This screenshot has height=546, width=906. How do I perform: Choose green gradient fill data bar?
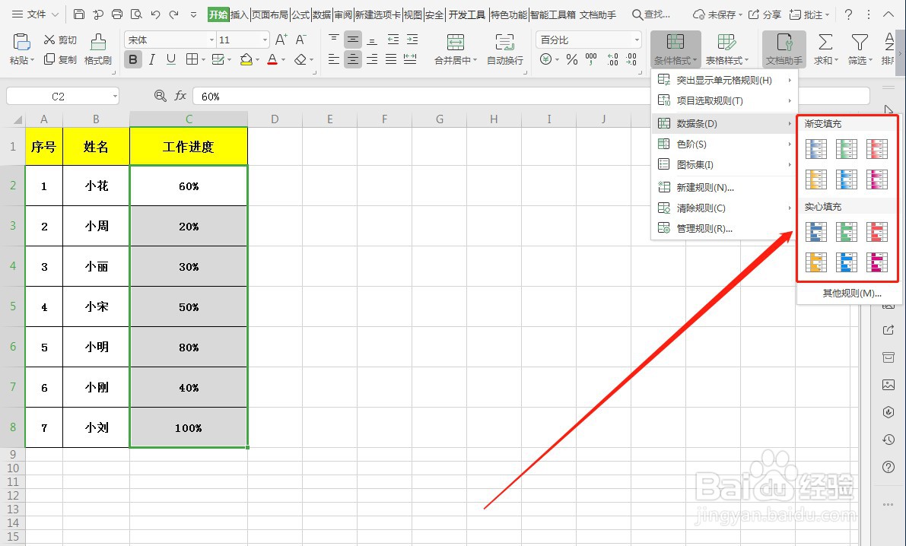[847, 149]
